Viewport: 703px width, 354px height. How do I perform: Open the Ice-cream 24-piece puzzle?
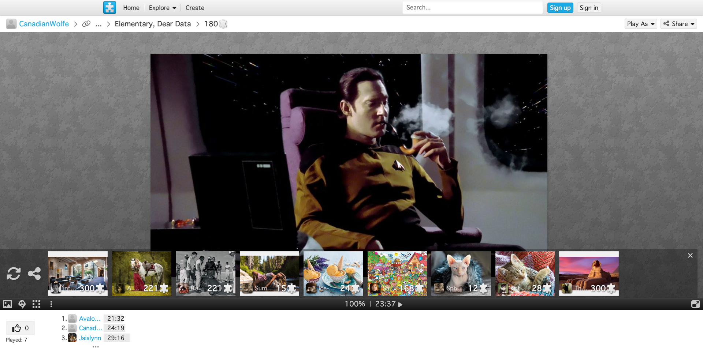pyautogui.click(x=333, y=274)
